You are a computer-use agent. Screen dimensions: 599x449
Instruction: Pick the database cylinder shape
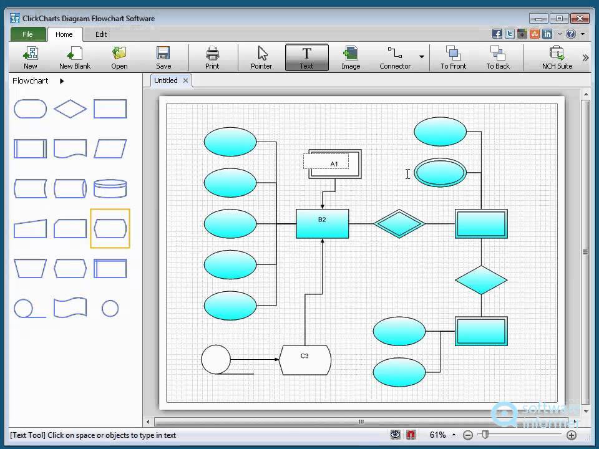tap(110, 188)
